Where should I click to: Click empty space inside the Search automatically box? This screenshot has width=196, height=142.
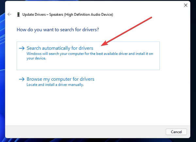click(x=88, y=65)
